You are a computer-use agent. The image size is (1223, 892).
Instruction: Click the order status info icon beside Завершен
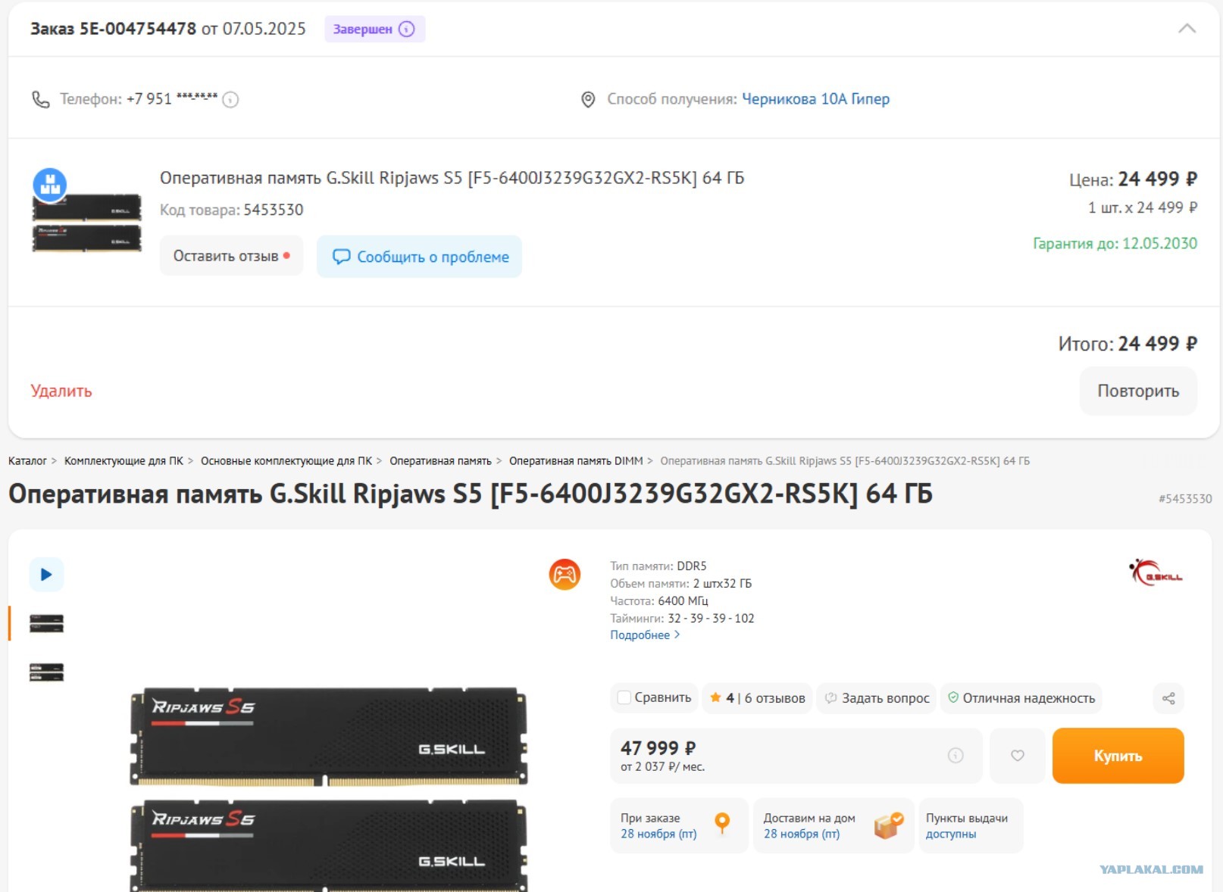coord(407,29)
